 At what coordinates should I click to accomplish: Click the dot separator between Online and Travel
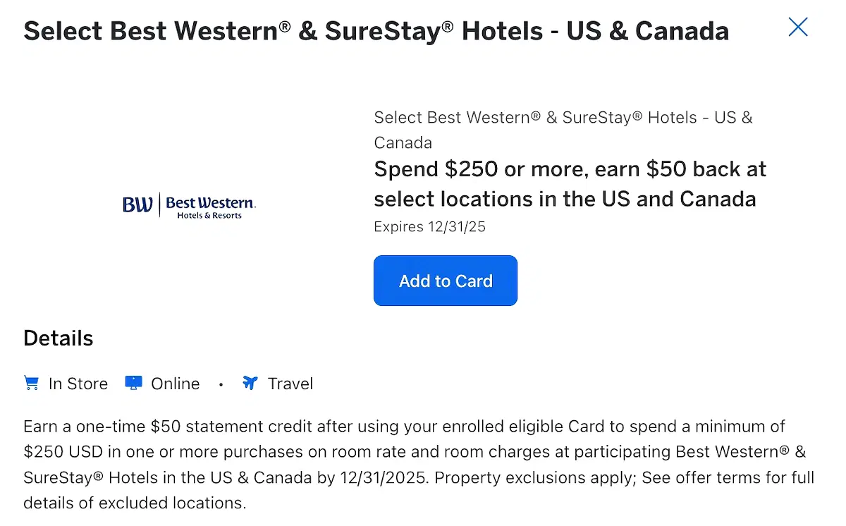point(221,385)
